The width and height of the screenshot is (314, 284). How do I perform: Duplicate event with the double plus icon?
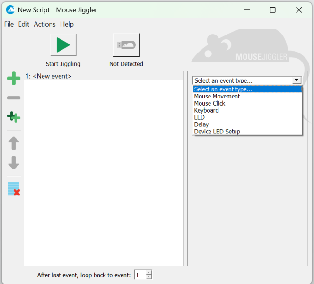click(x=14, y=117)
